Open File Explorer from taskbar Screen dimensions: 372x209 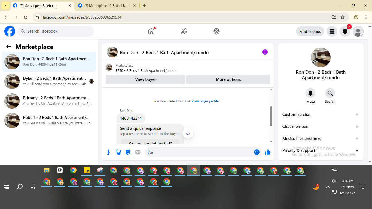47,170
